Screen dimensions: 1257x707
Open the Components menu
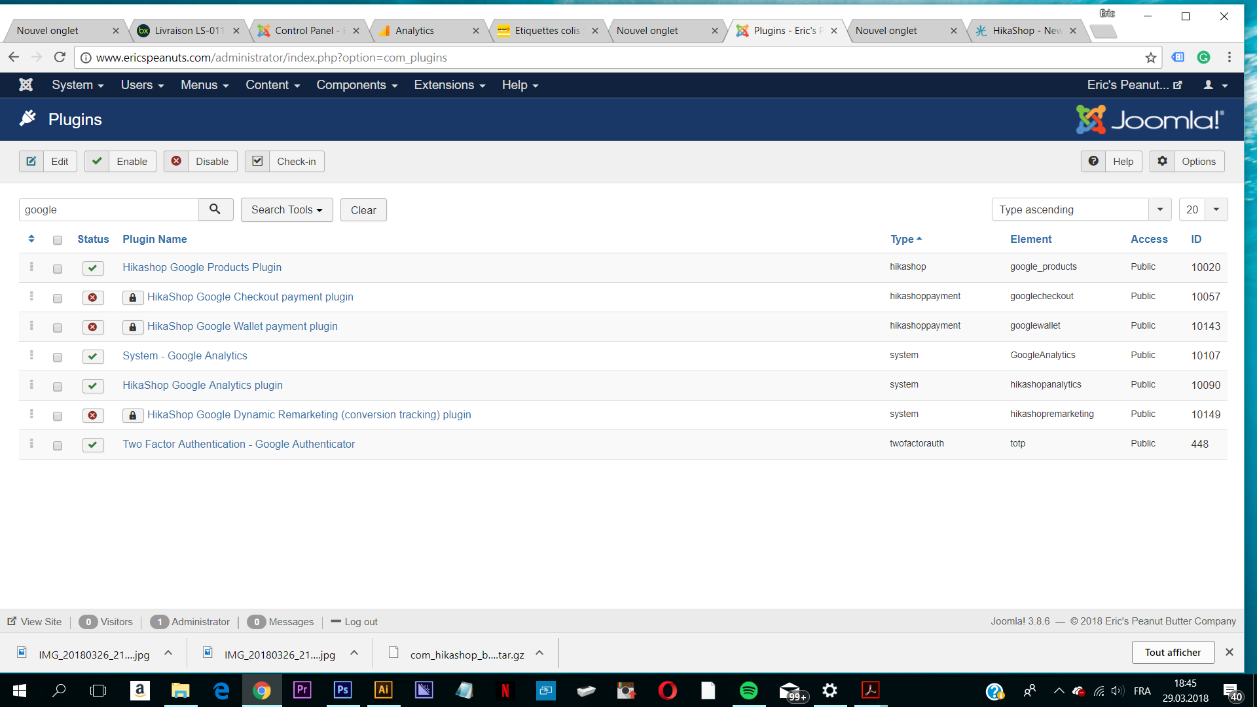tap(357, 85)
